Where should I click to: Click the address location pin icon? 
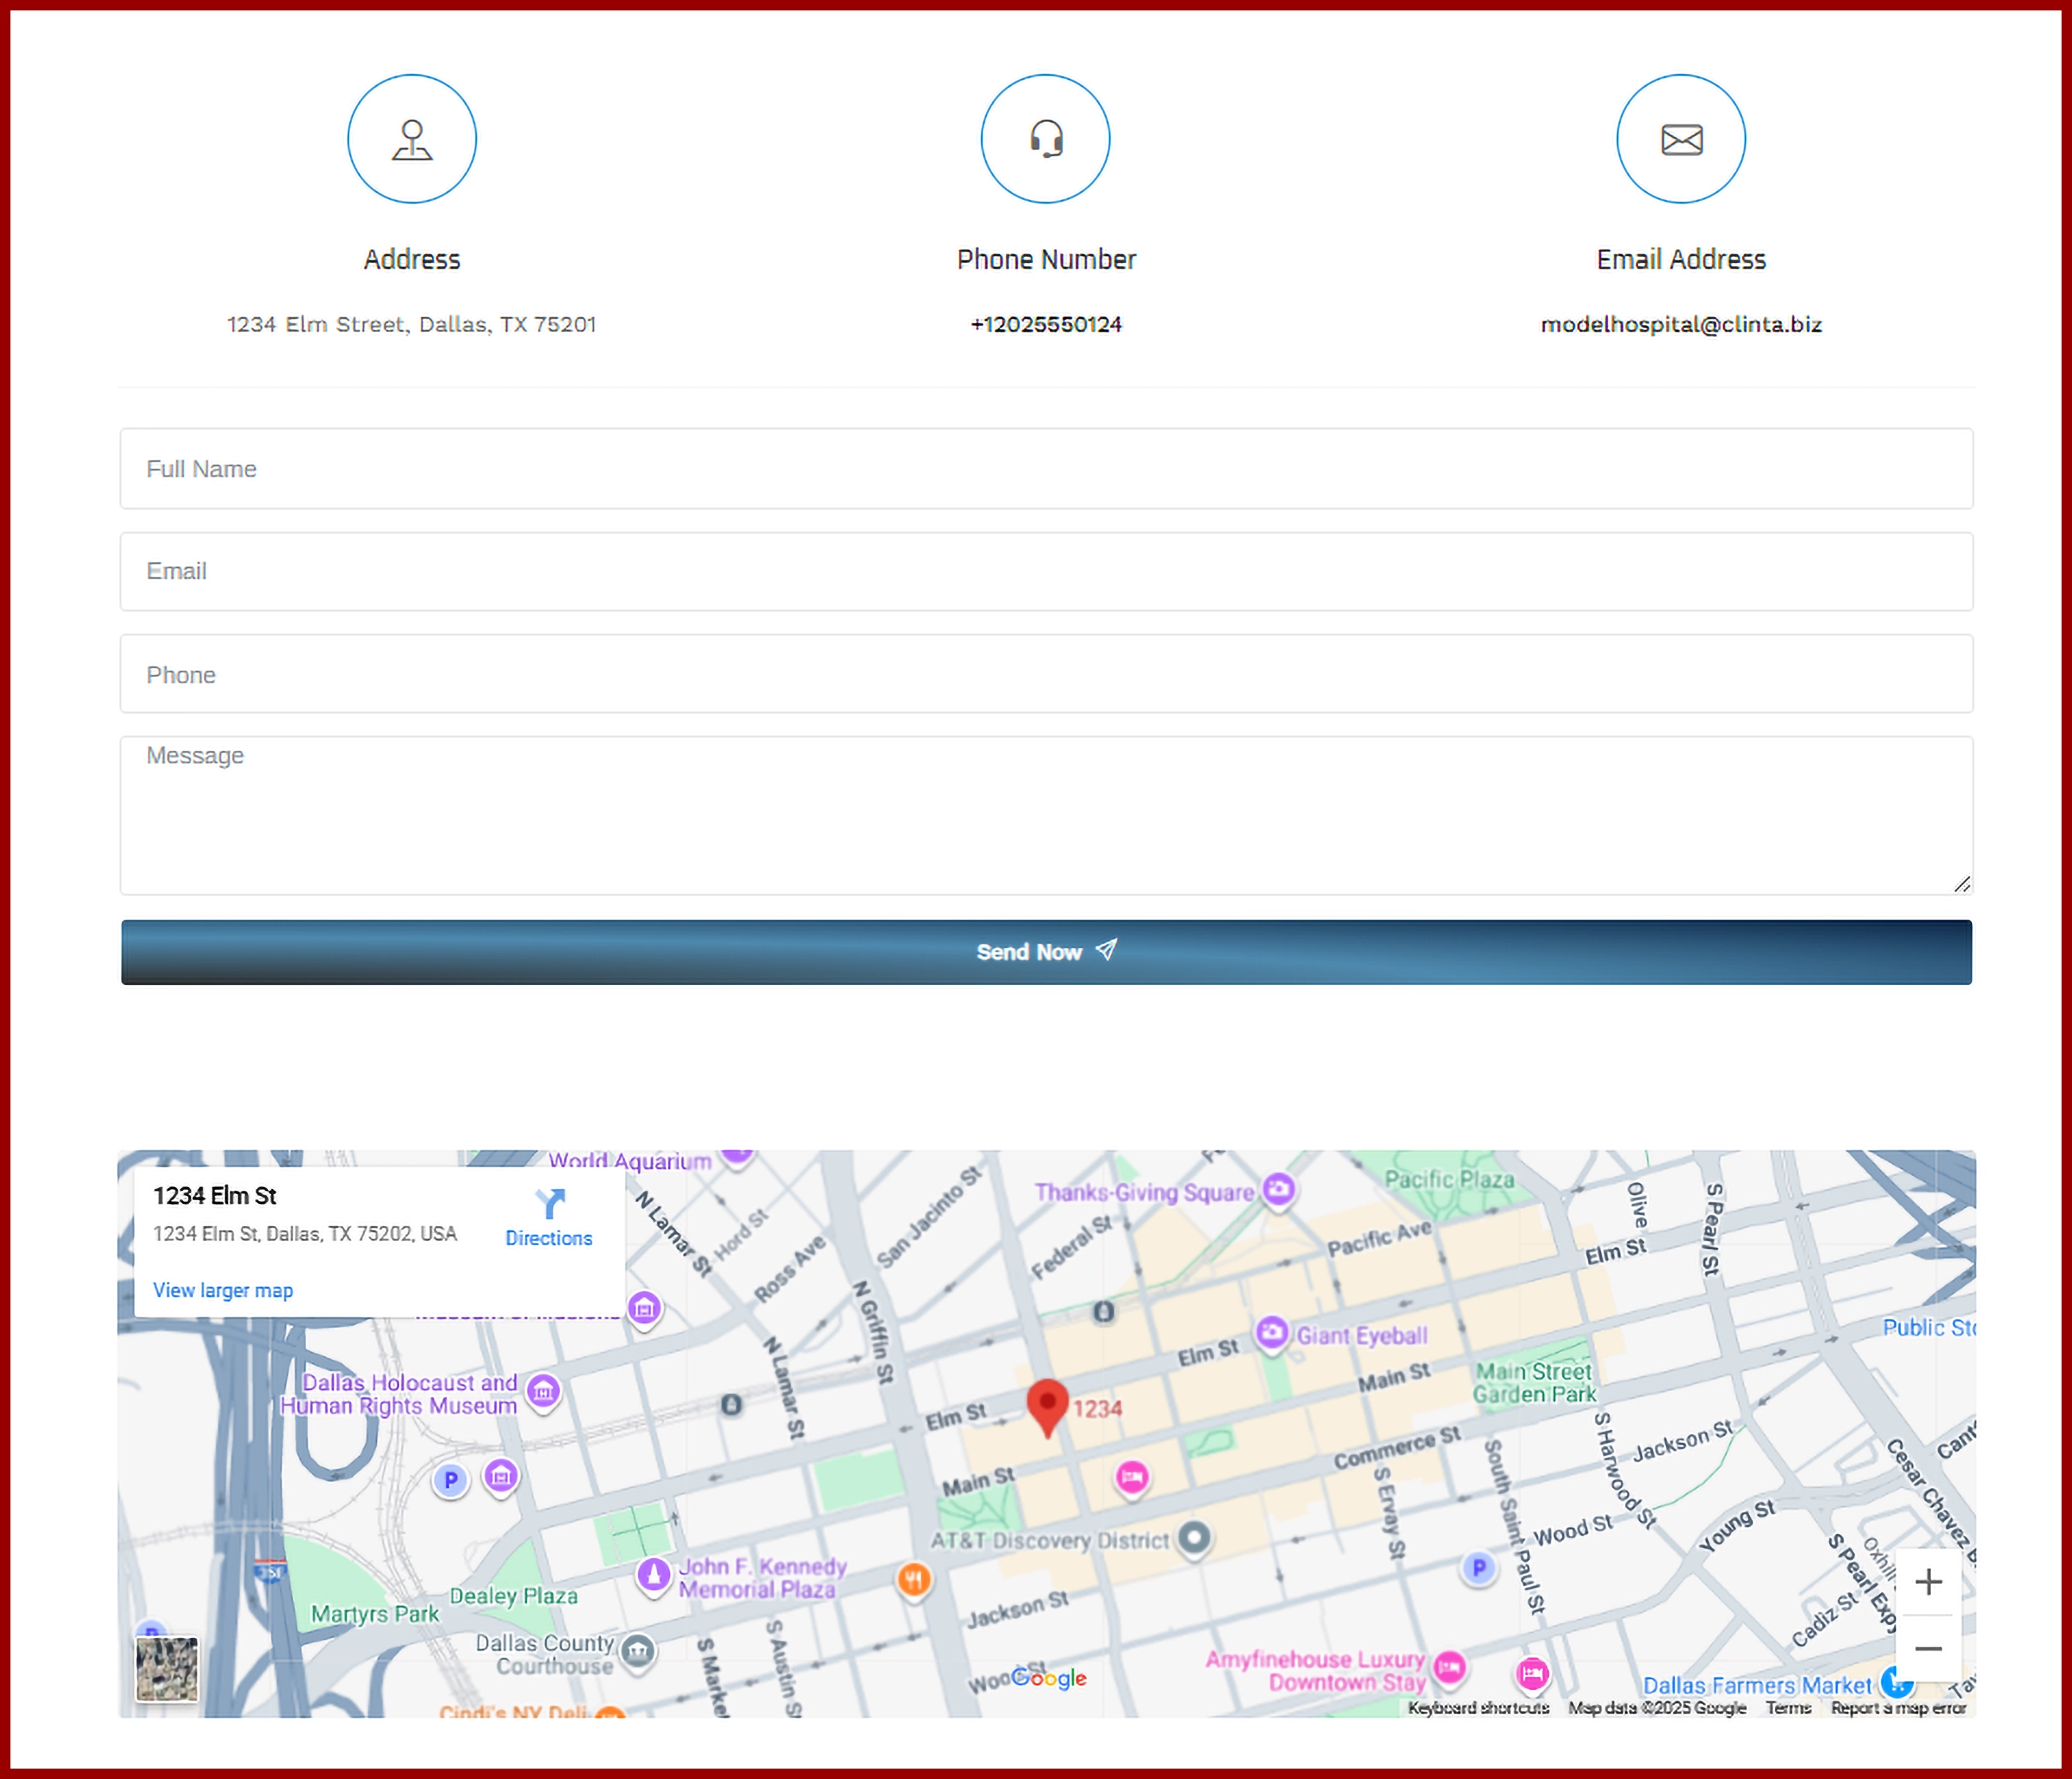tap(412, 139)
